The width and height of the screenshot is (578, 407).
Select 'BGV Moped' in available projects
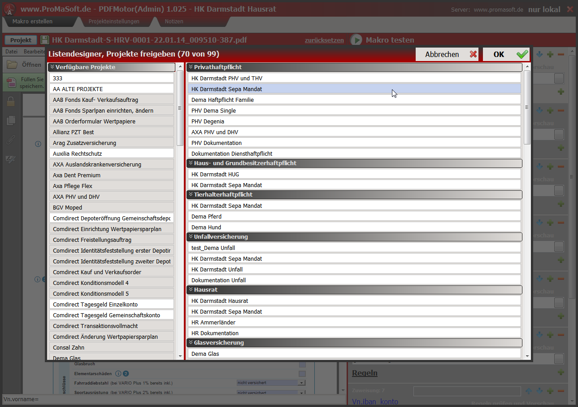pyautogui.click(x=112, y=207)
